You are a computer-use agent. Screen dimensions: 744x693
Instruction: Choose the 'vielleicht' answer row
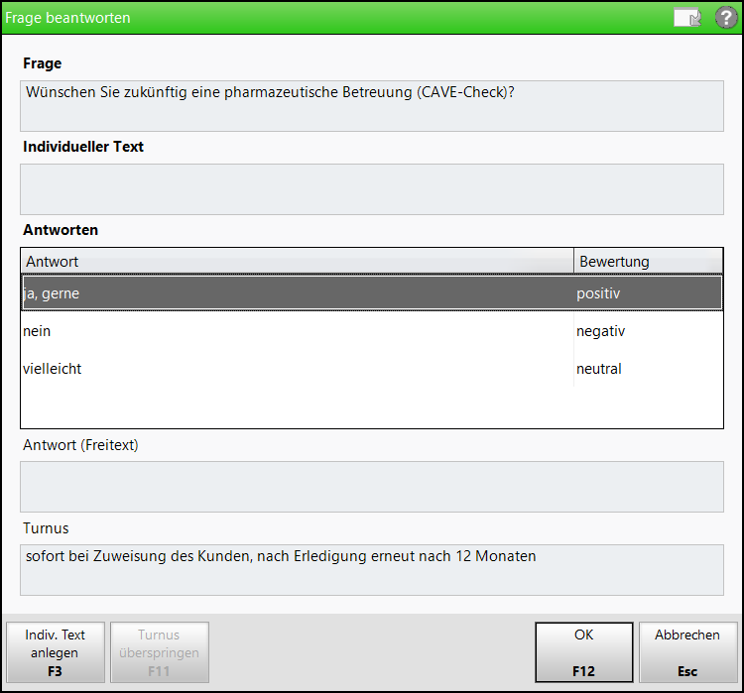[x=372, y=369]
